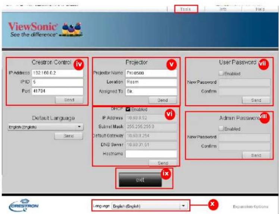
Task: Edit the Port field 41794
Action: pyautogui.click(x=57, y=91)
